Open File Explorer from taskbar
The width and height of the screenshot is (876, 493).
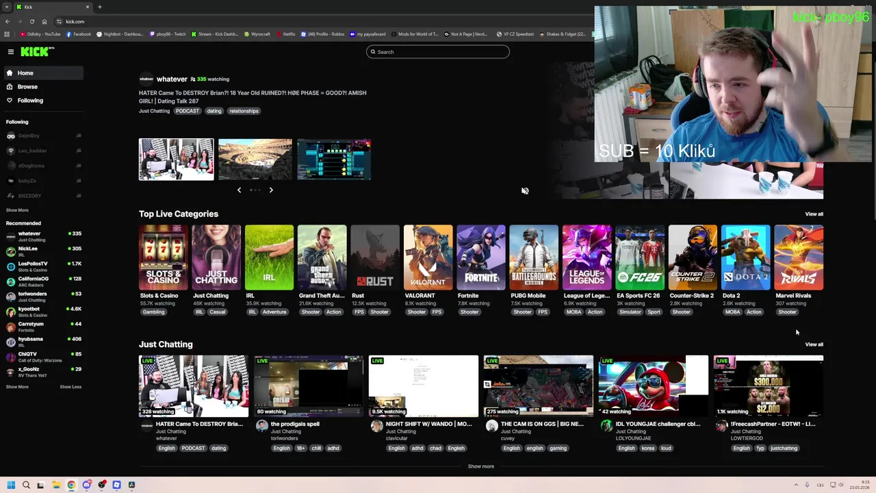(56, 485)
